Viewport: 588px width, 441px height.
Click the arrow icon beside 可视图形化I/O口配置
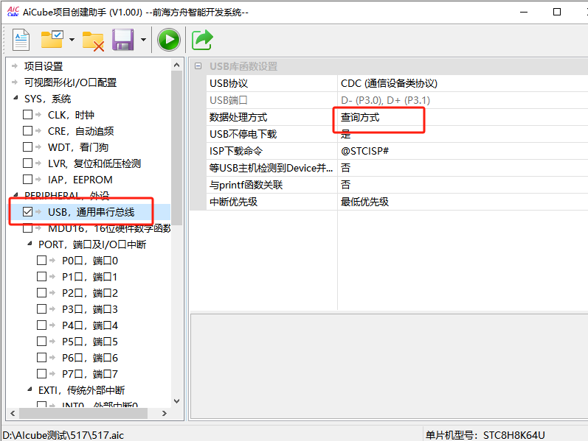coord(15,82)
